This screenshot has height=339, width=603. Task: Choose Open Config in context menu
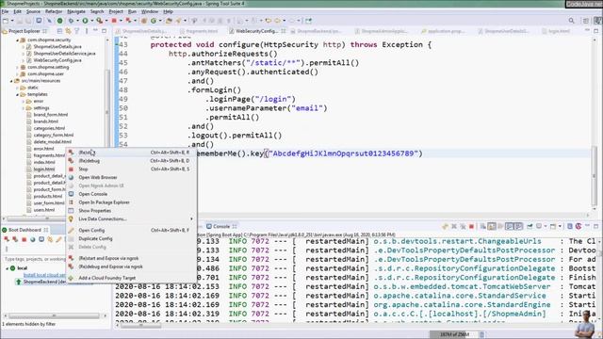point(132,230)
